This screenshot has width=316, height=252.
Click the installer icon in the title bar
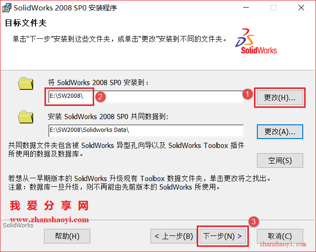[x=7, y=8]
